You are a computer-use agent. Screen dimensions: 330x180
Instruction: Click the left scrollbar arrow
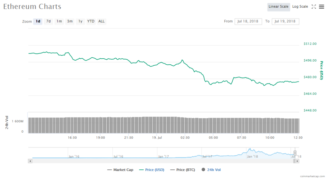[30, 161]
